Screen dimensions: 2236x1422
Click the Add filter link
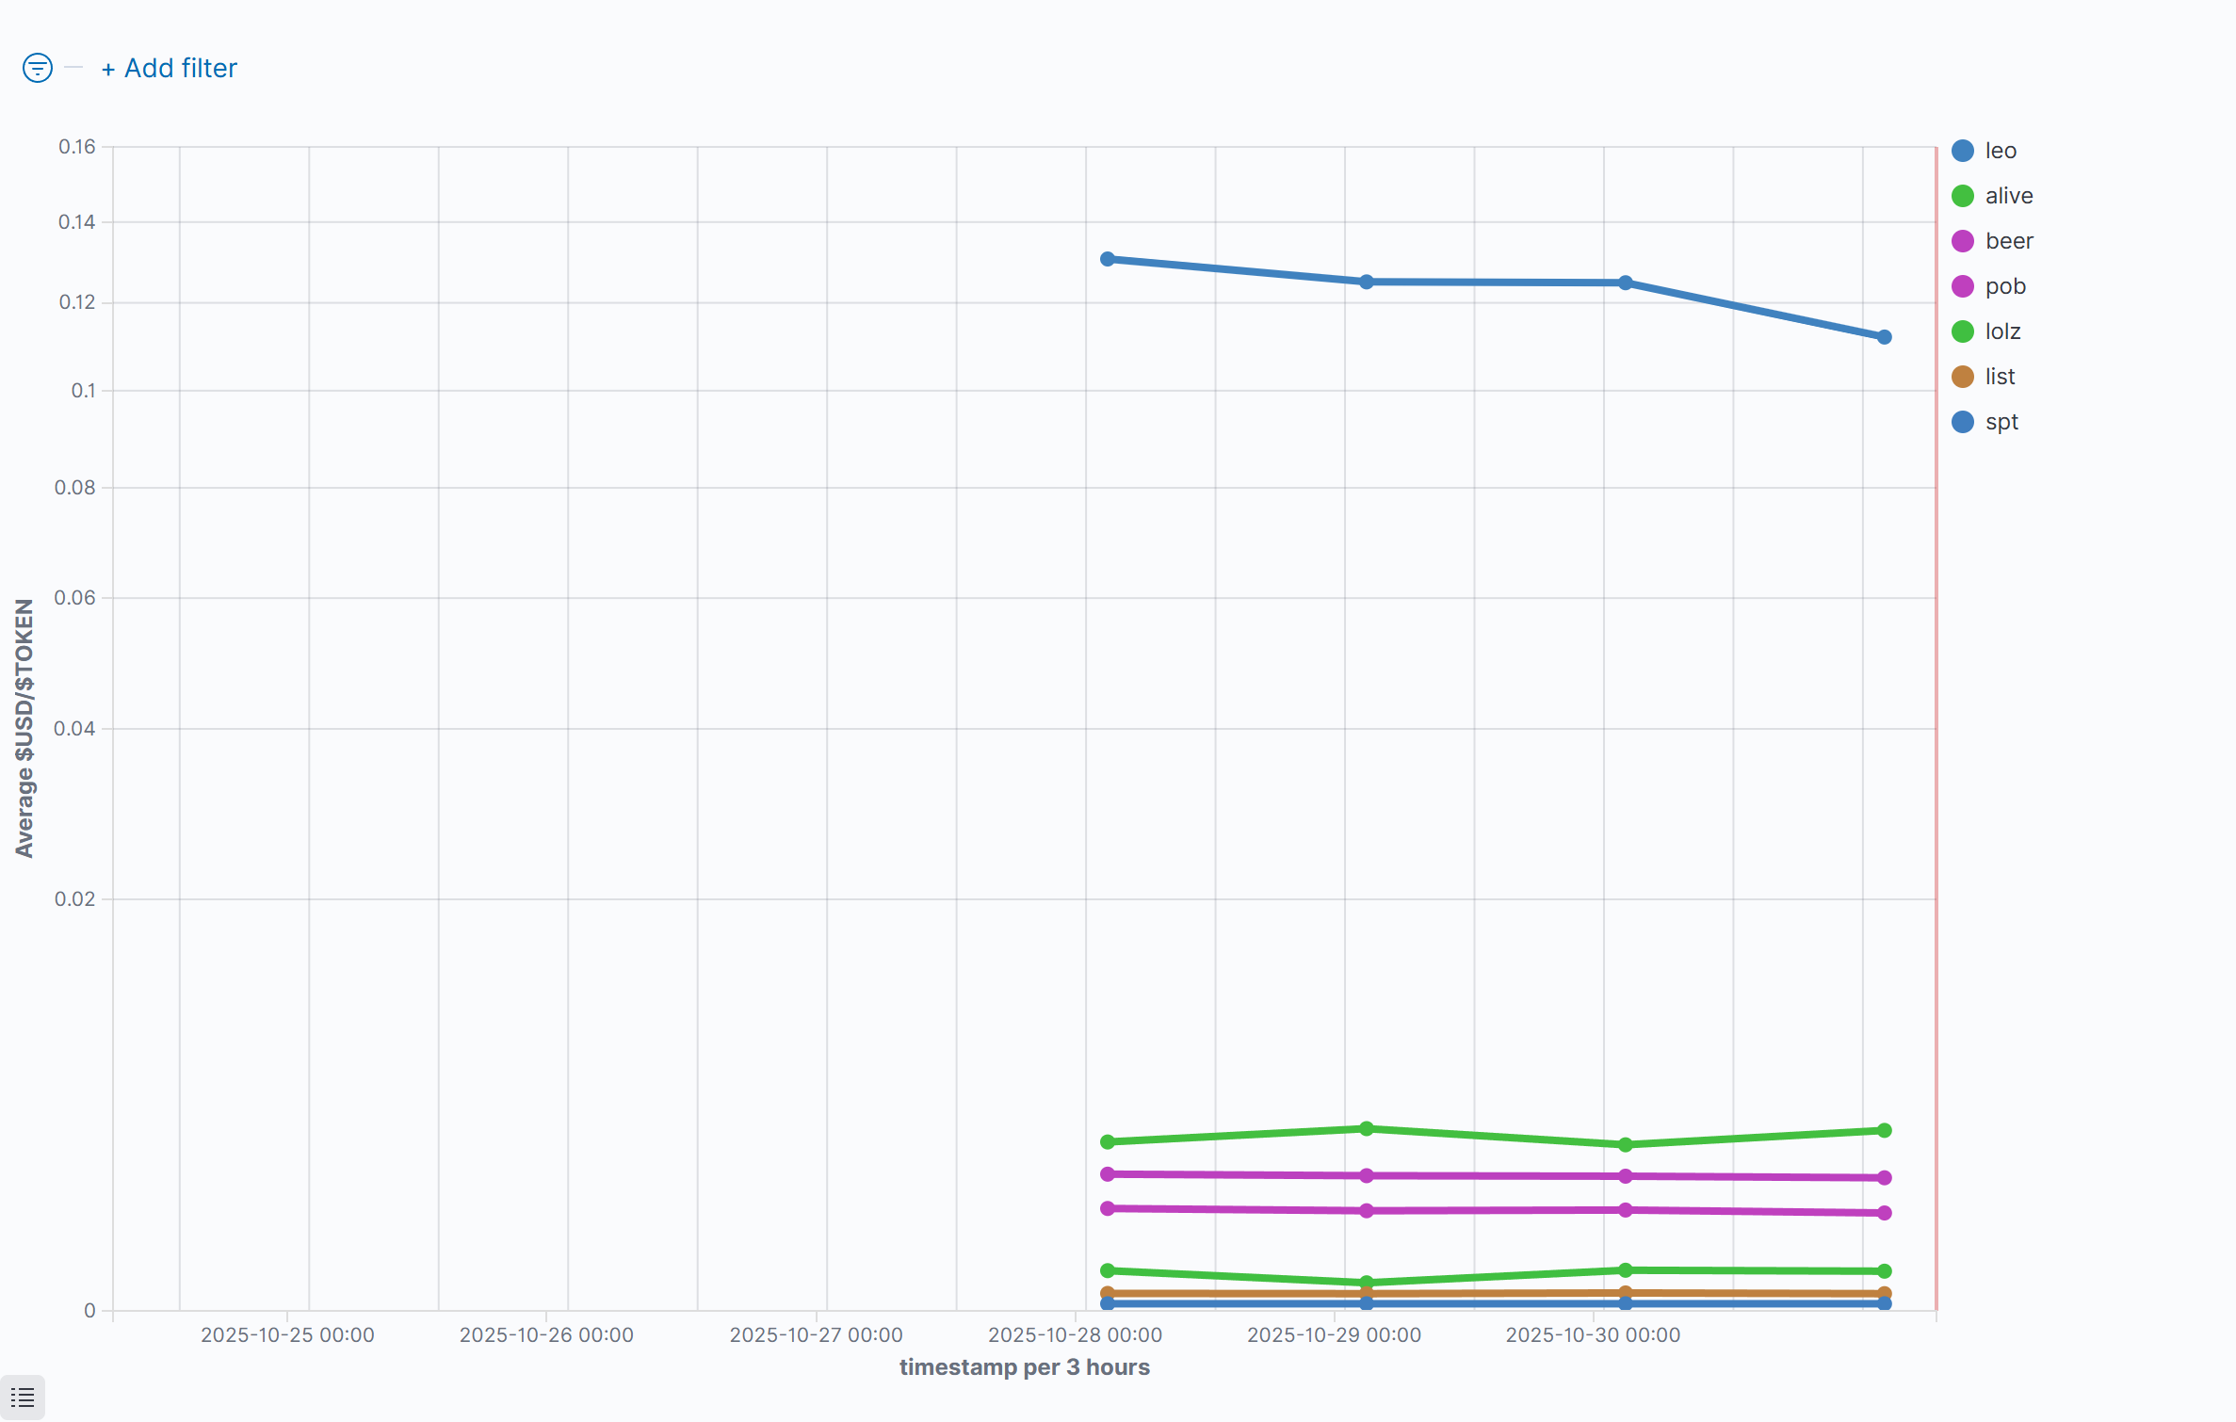(170, 68)
